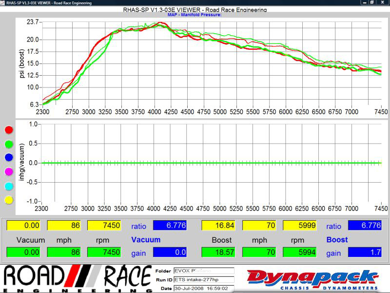Image resolution: width=390 pixels, height=293 pixels.
Task: Click the Boost gain value 1.7
Action: [365, 252]
